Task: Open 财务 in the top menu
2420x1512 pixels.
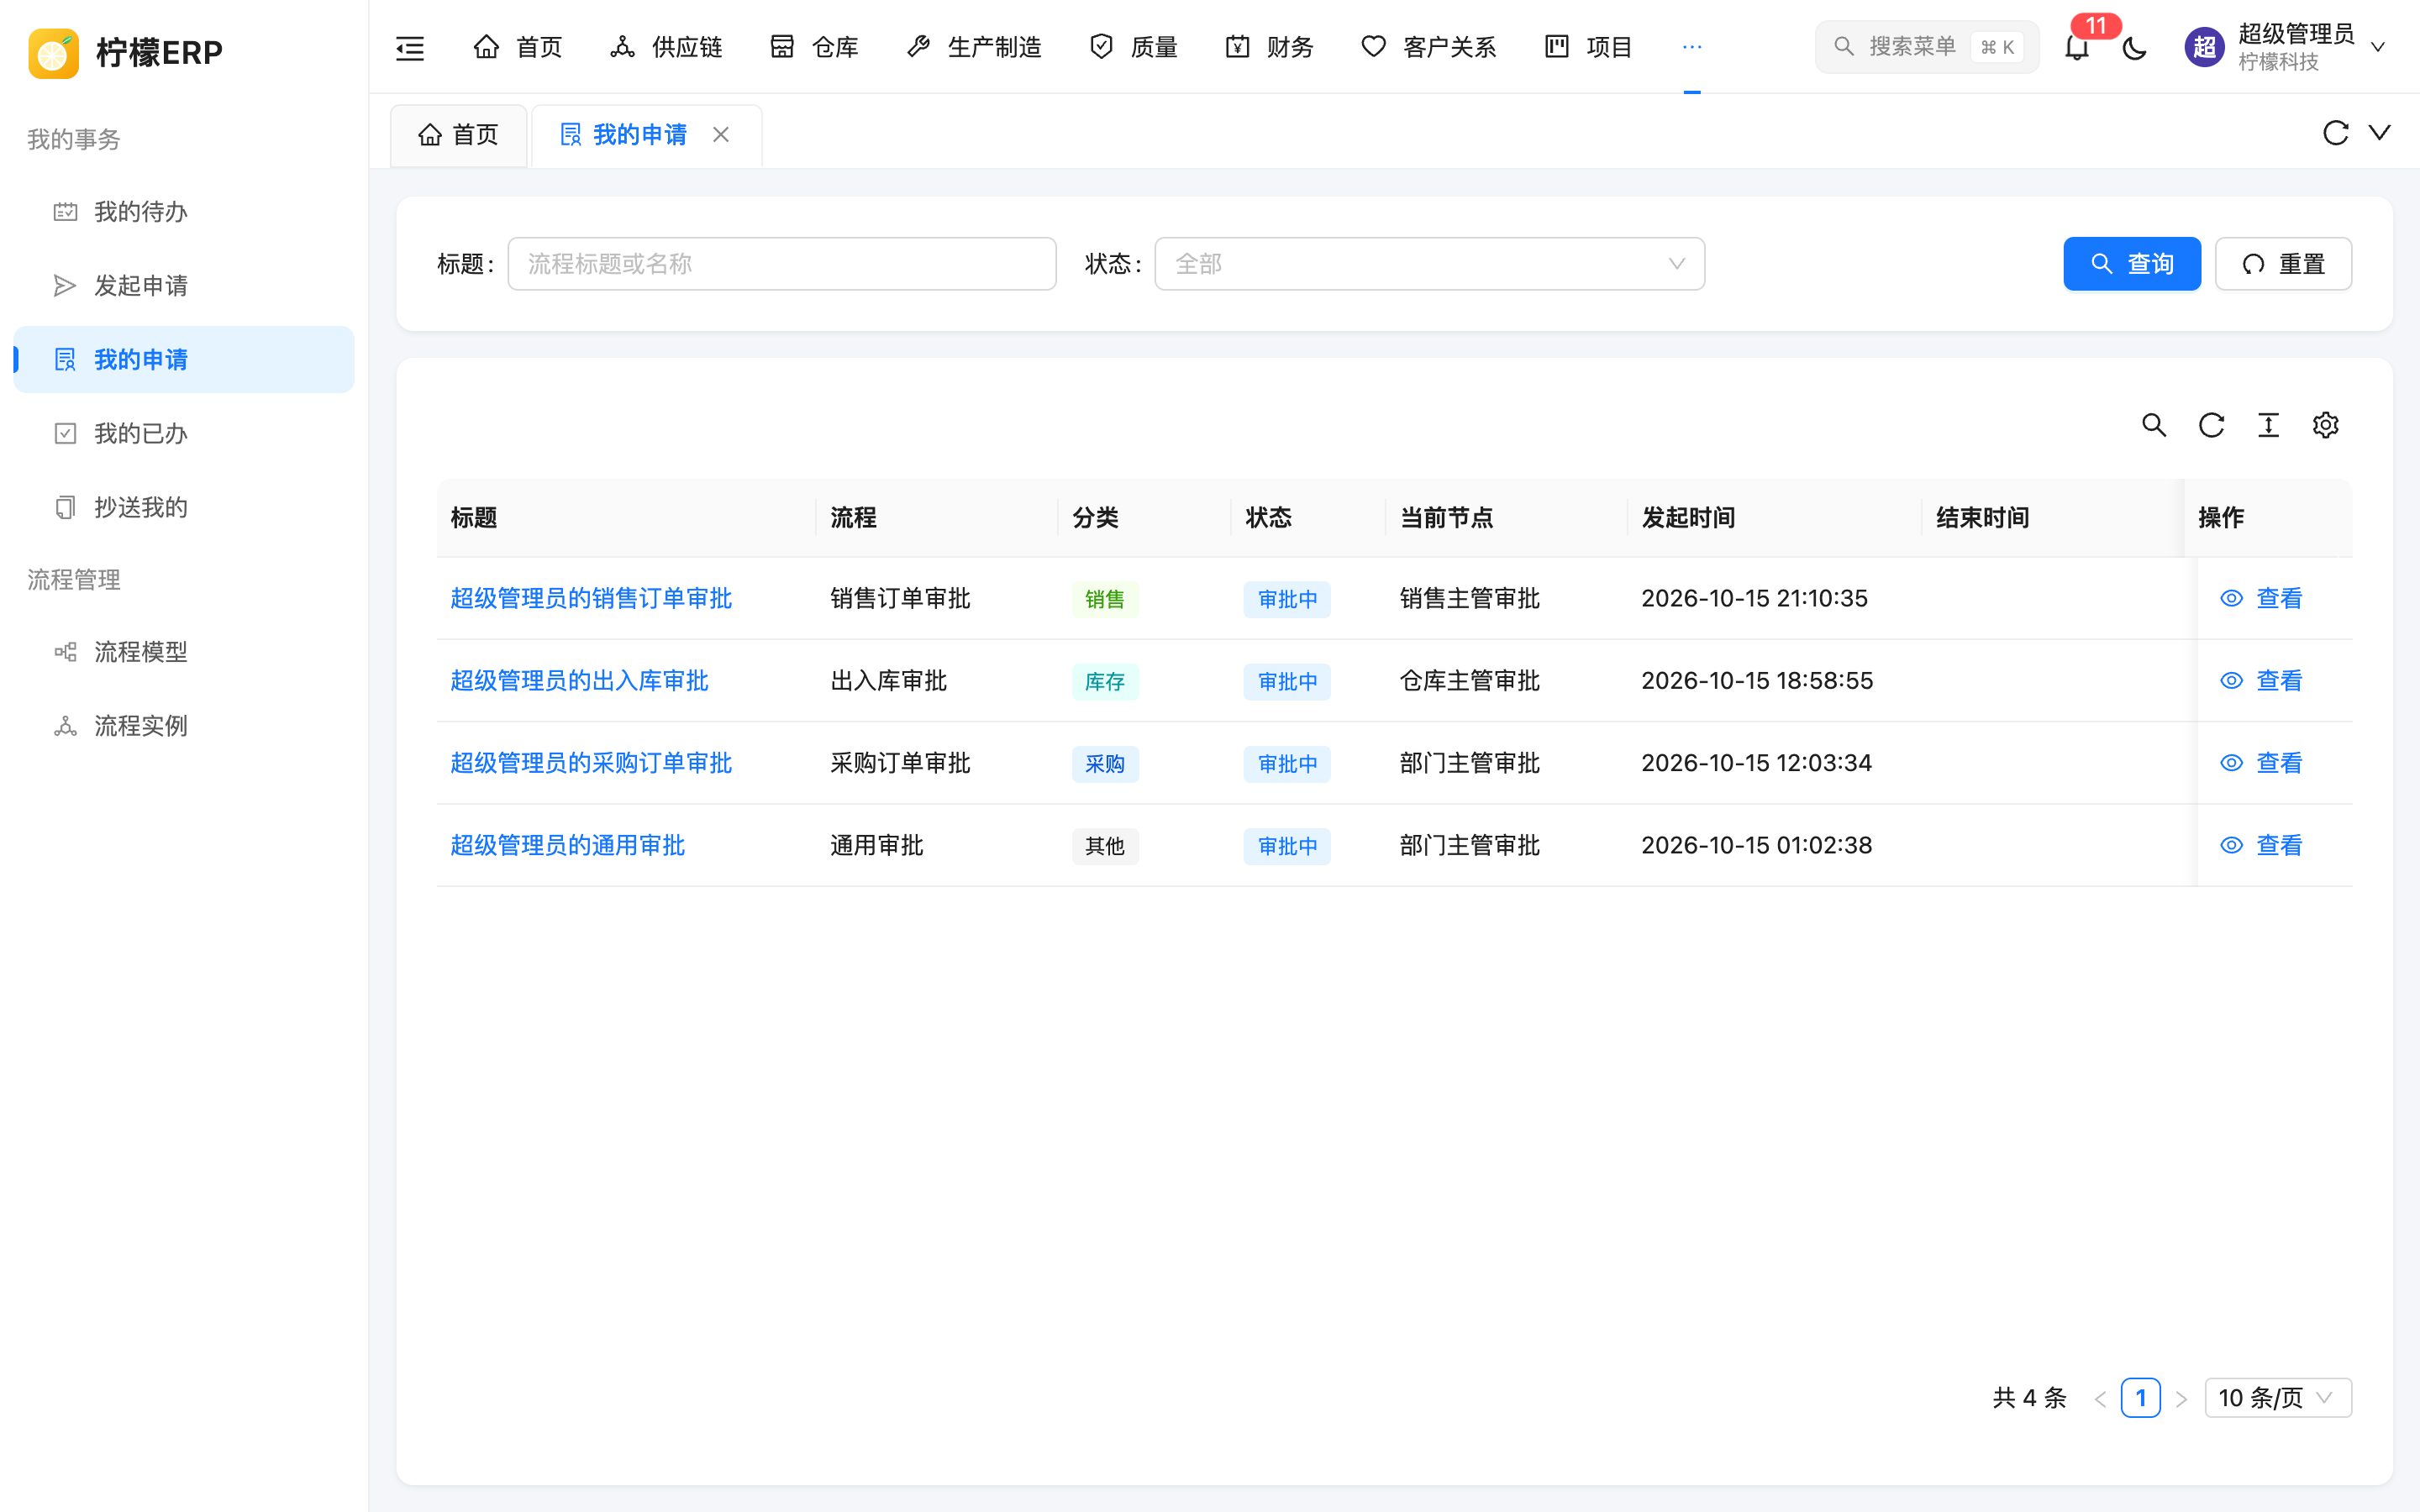Action: [x=1269, y=47]
